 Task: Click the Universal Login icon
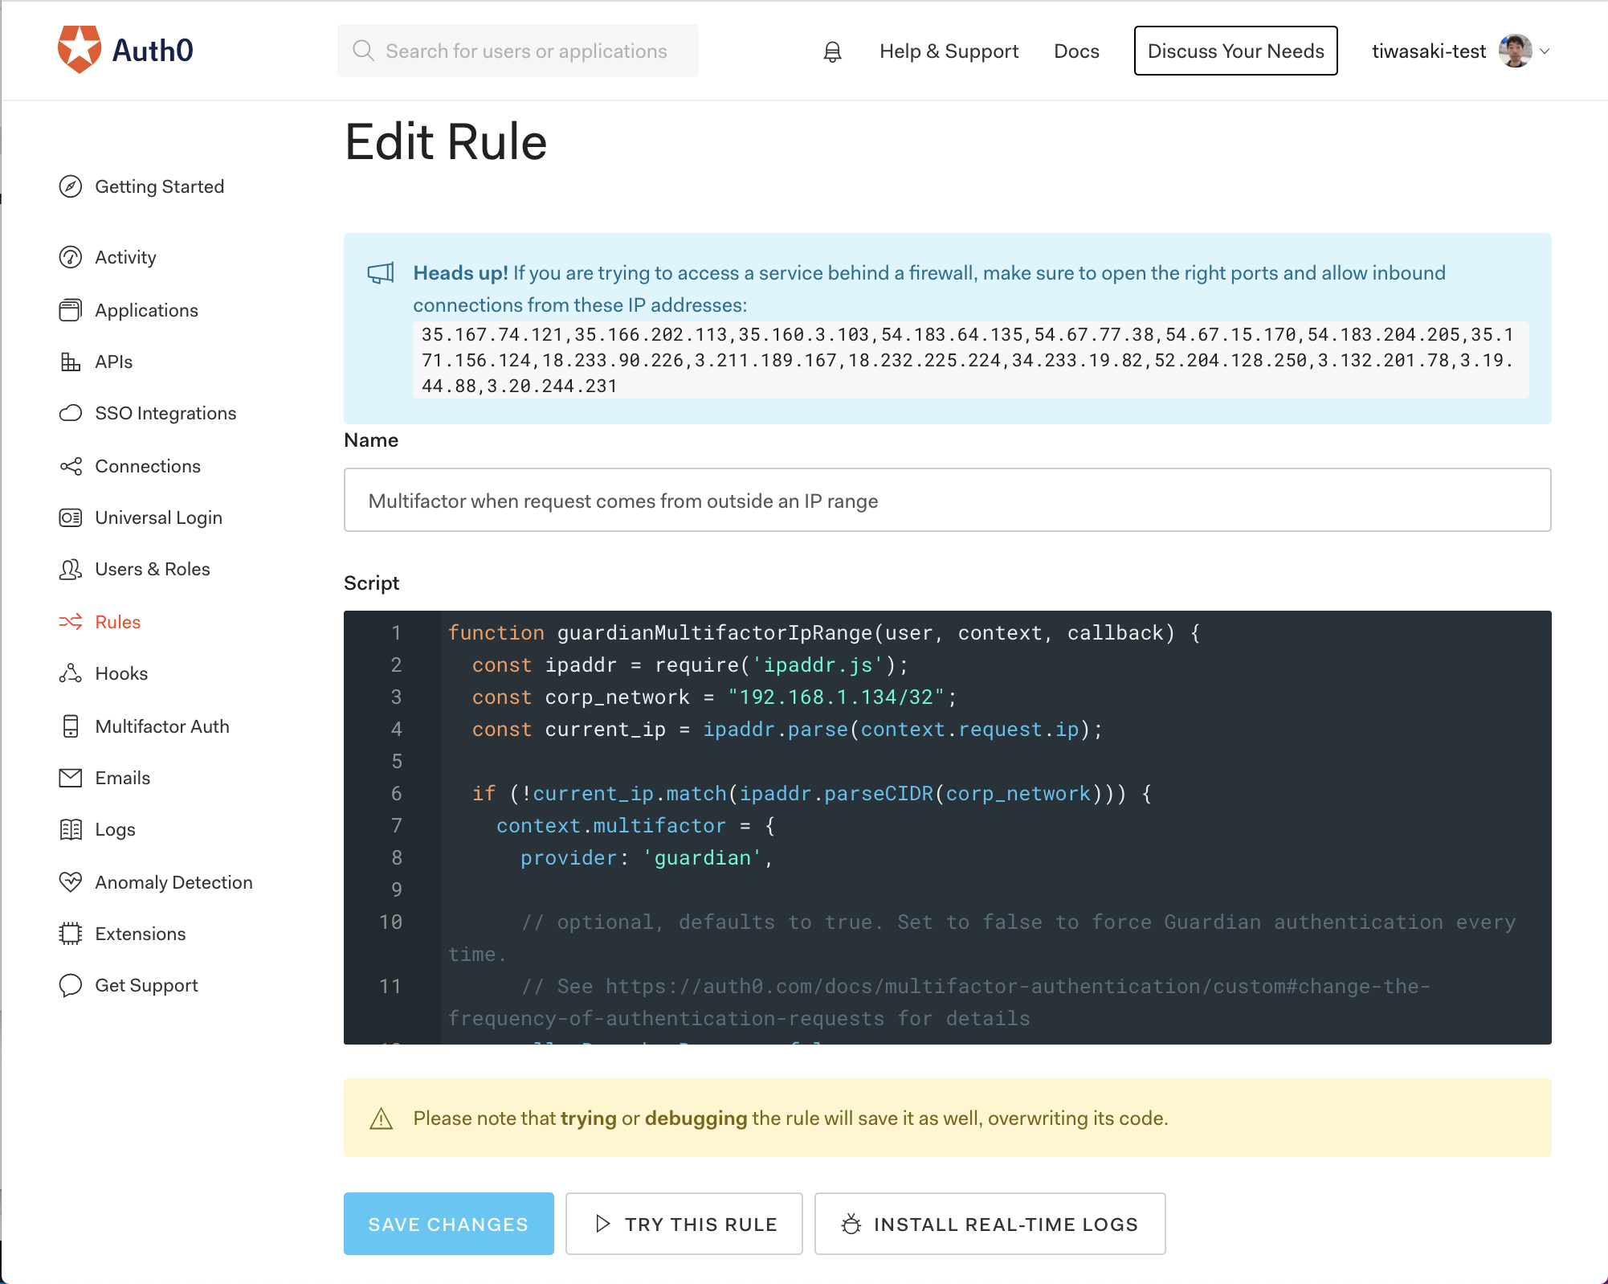tap(71, 517)
